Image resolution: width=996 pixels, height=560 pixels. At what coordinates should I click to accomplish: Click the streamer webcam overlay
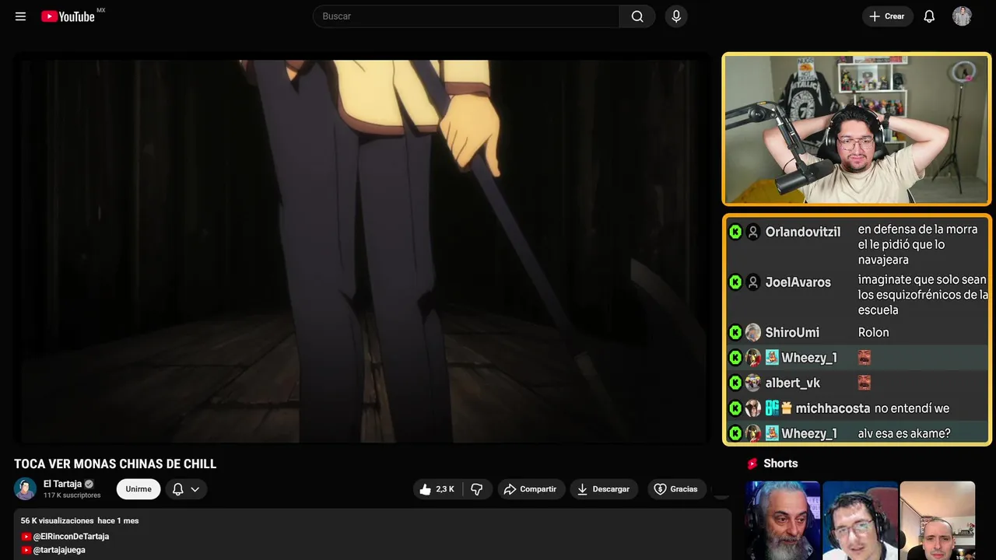857,129
